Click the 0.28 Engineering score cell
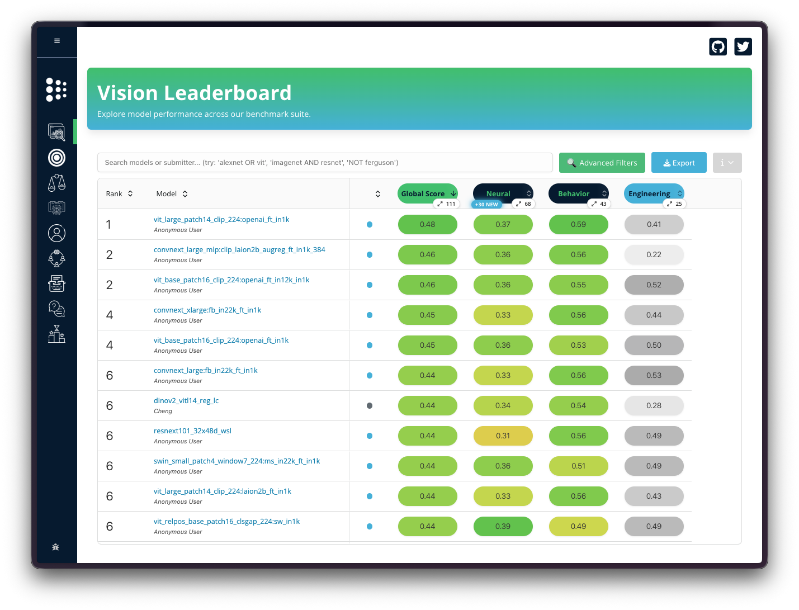This screenshot has height=610, width=799. pyautogui.click(x=654, y=405)
